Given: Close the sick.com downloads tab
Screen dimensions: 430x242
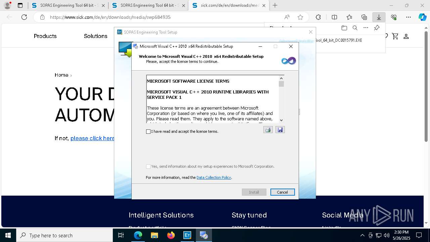Looking at the screenshot, I should (264, 5).
